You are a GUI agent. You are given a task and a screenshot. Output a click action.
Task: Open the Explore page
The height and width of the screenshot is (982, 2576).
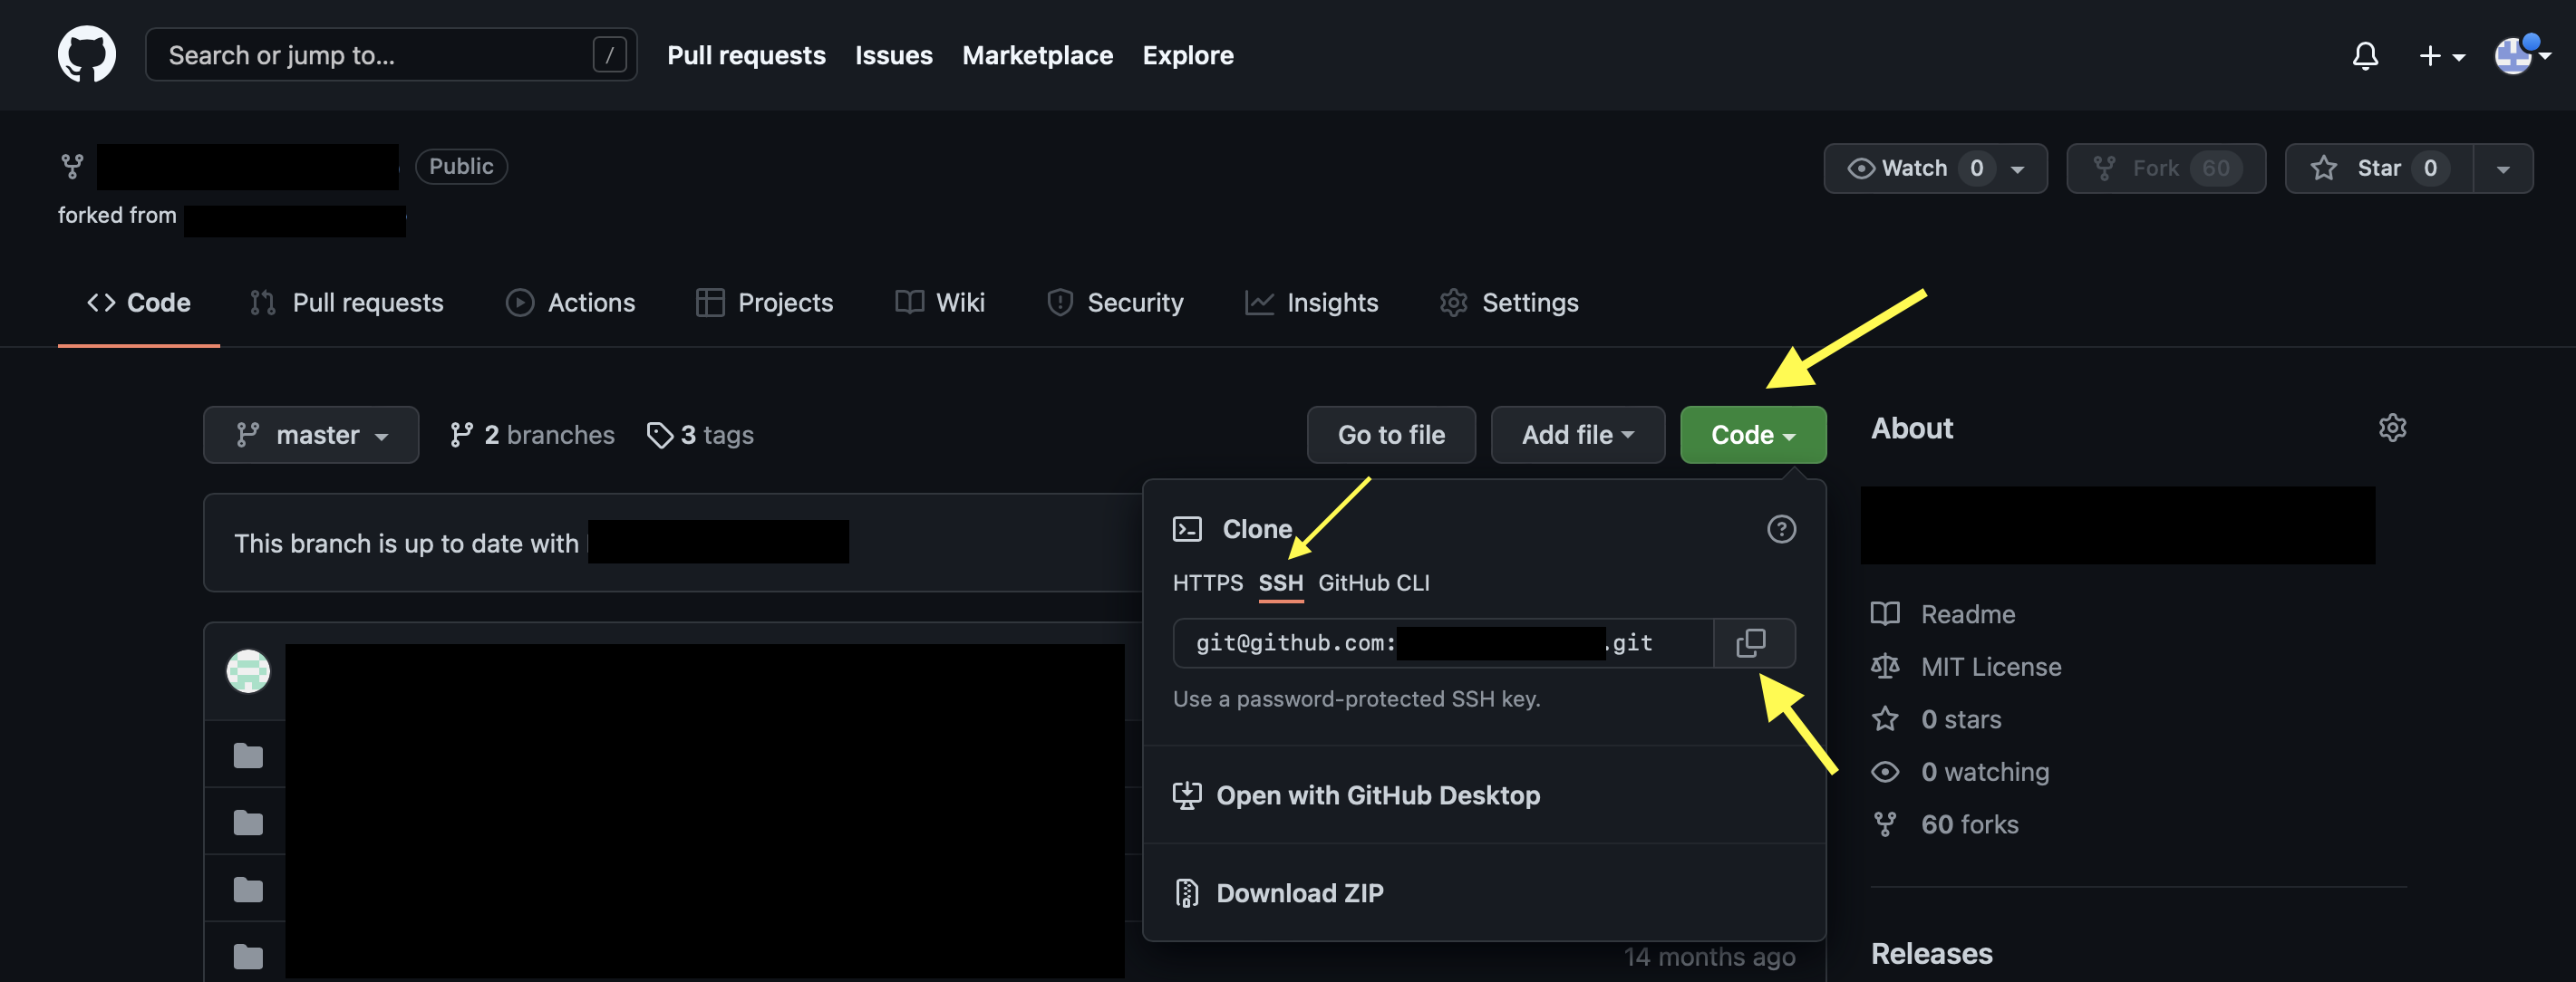pos(1188,55)
